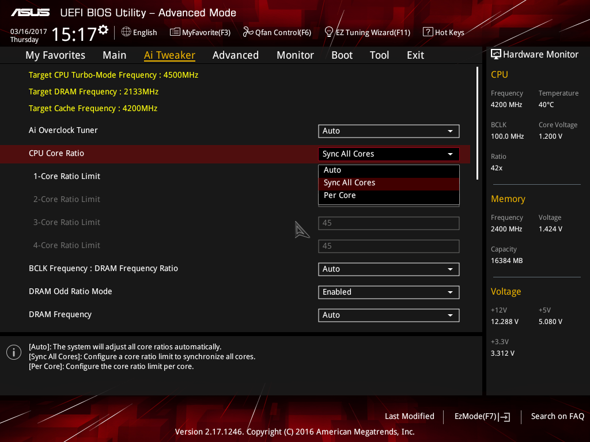
Task: Click the 3-Core Ratio Limit field
Action: coord(389,223)
